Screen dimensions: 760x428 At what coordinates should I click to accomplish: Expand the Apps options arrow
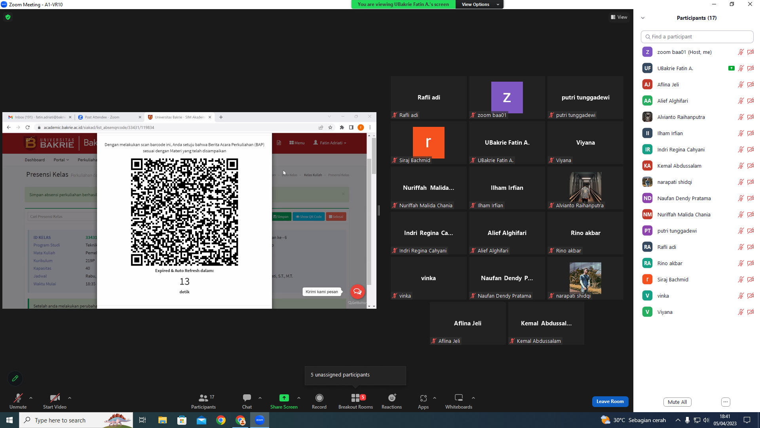pyautogui.click(x=435, y=398)
